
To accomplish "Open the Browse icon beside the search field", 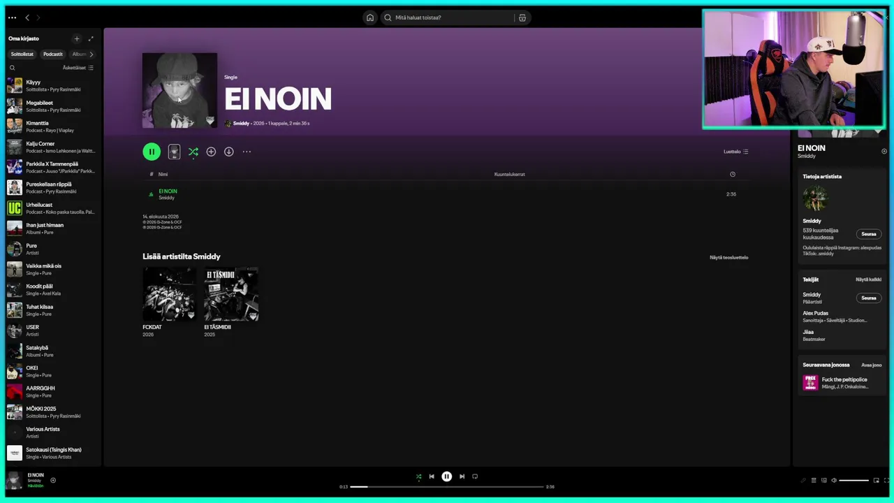I will click(522, 17).
